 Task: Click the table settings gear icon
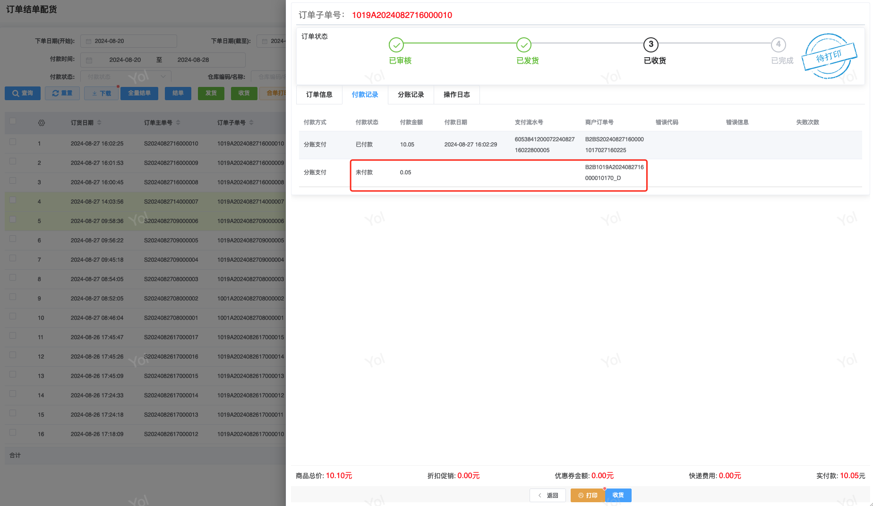42,123
